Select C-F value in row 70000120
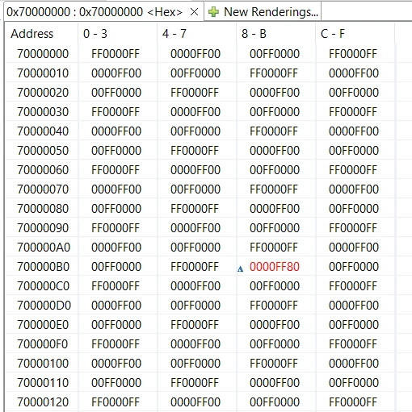412x412 pixels. tap(353, 402)
